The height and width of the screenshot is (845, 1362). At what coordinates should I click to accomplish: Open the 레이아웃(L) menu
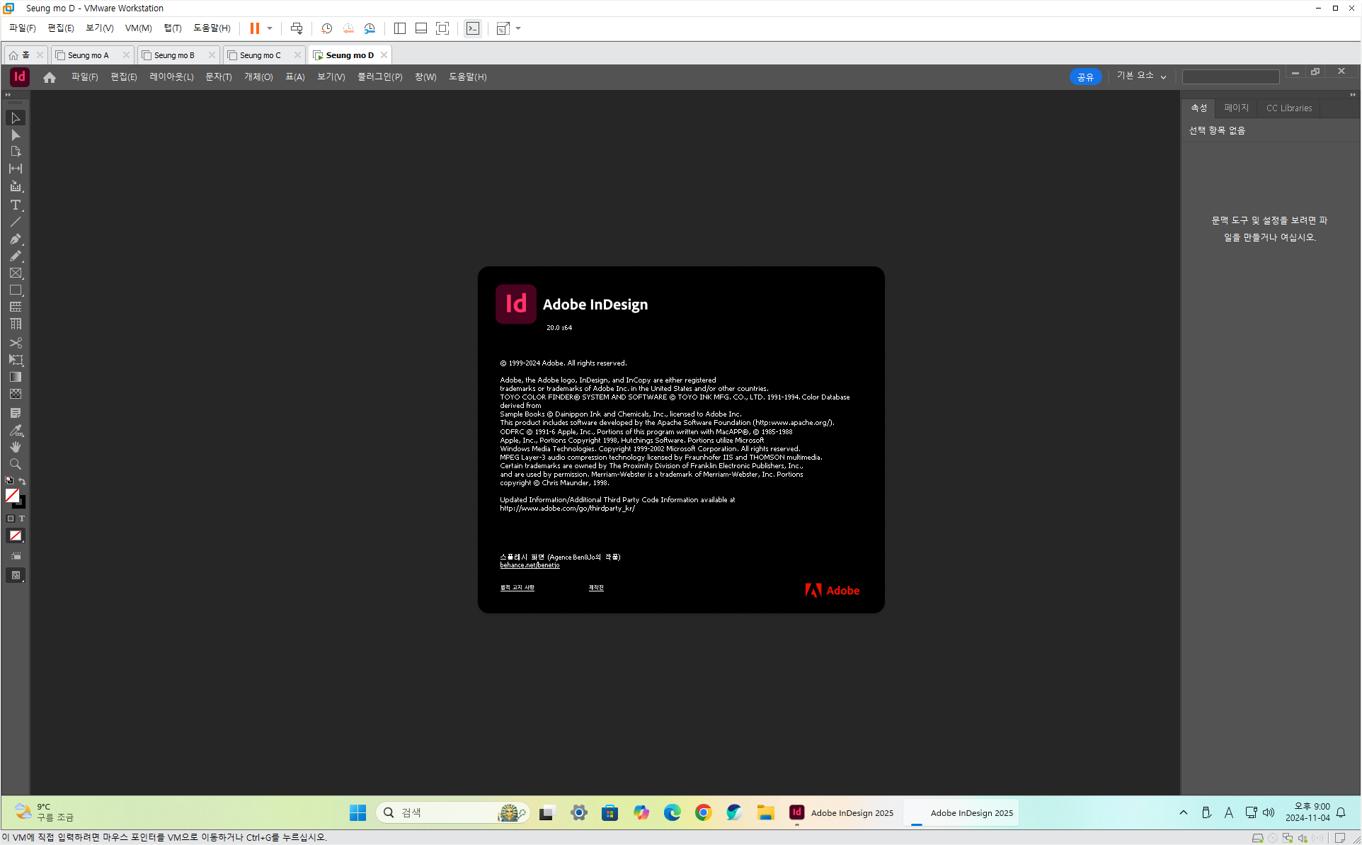point(171,77)
